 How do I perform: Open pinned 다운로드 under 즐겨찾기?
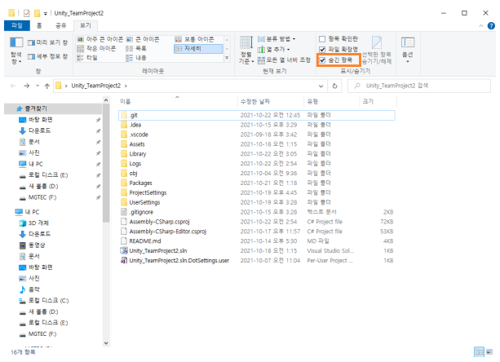coord(39,130)
